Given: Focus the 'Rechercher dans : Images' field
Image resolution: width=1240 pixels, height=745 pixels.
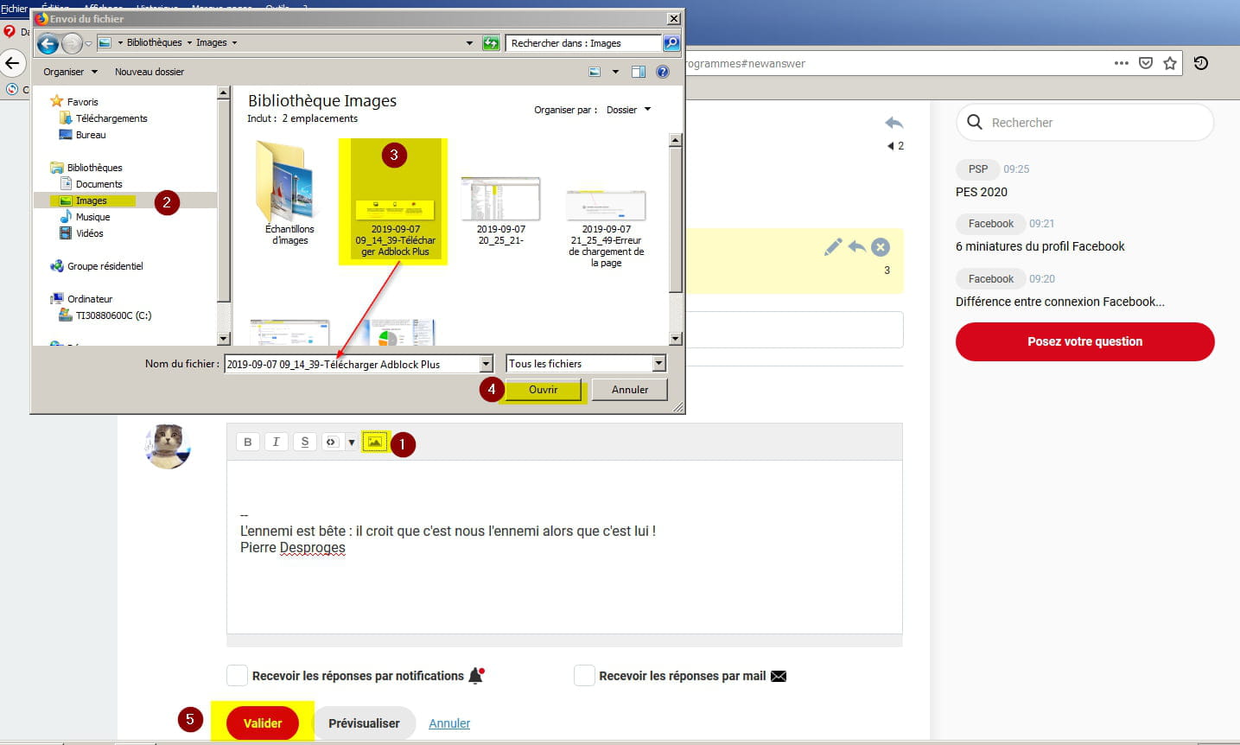Looking at the screenshot, I should [x=584, y=42].
